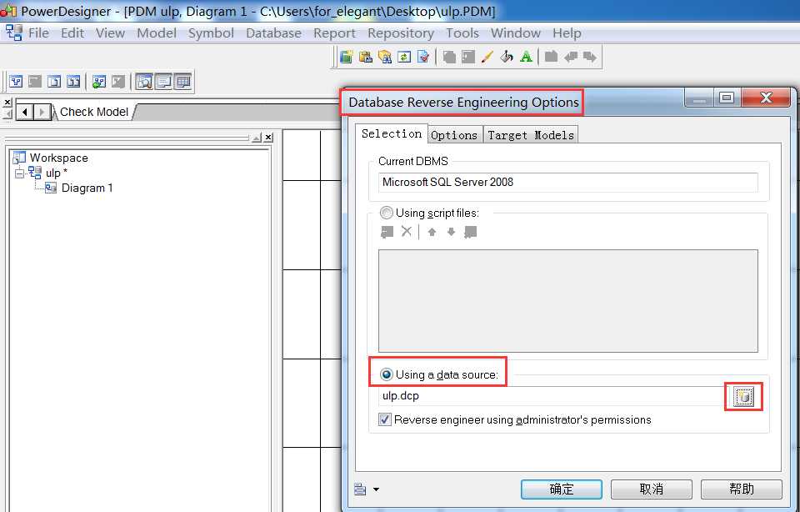Open the Symbol menu
800x512 pixels.
click(x=211, y=33)
